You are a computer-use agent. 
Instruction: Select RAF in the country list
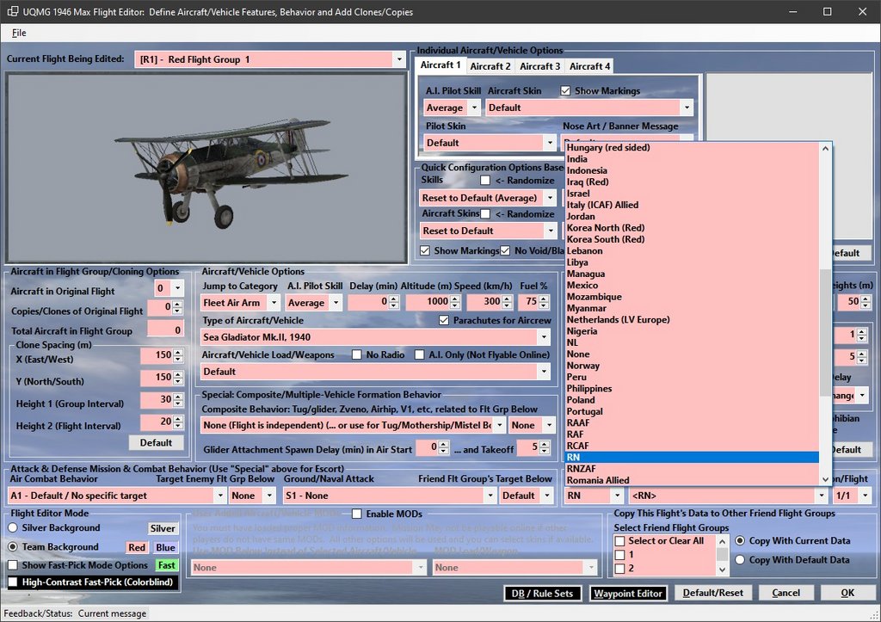click(692, 434)
